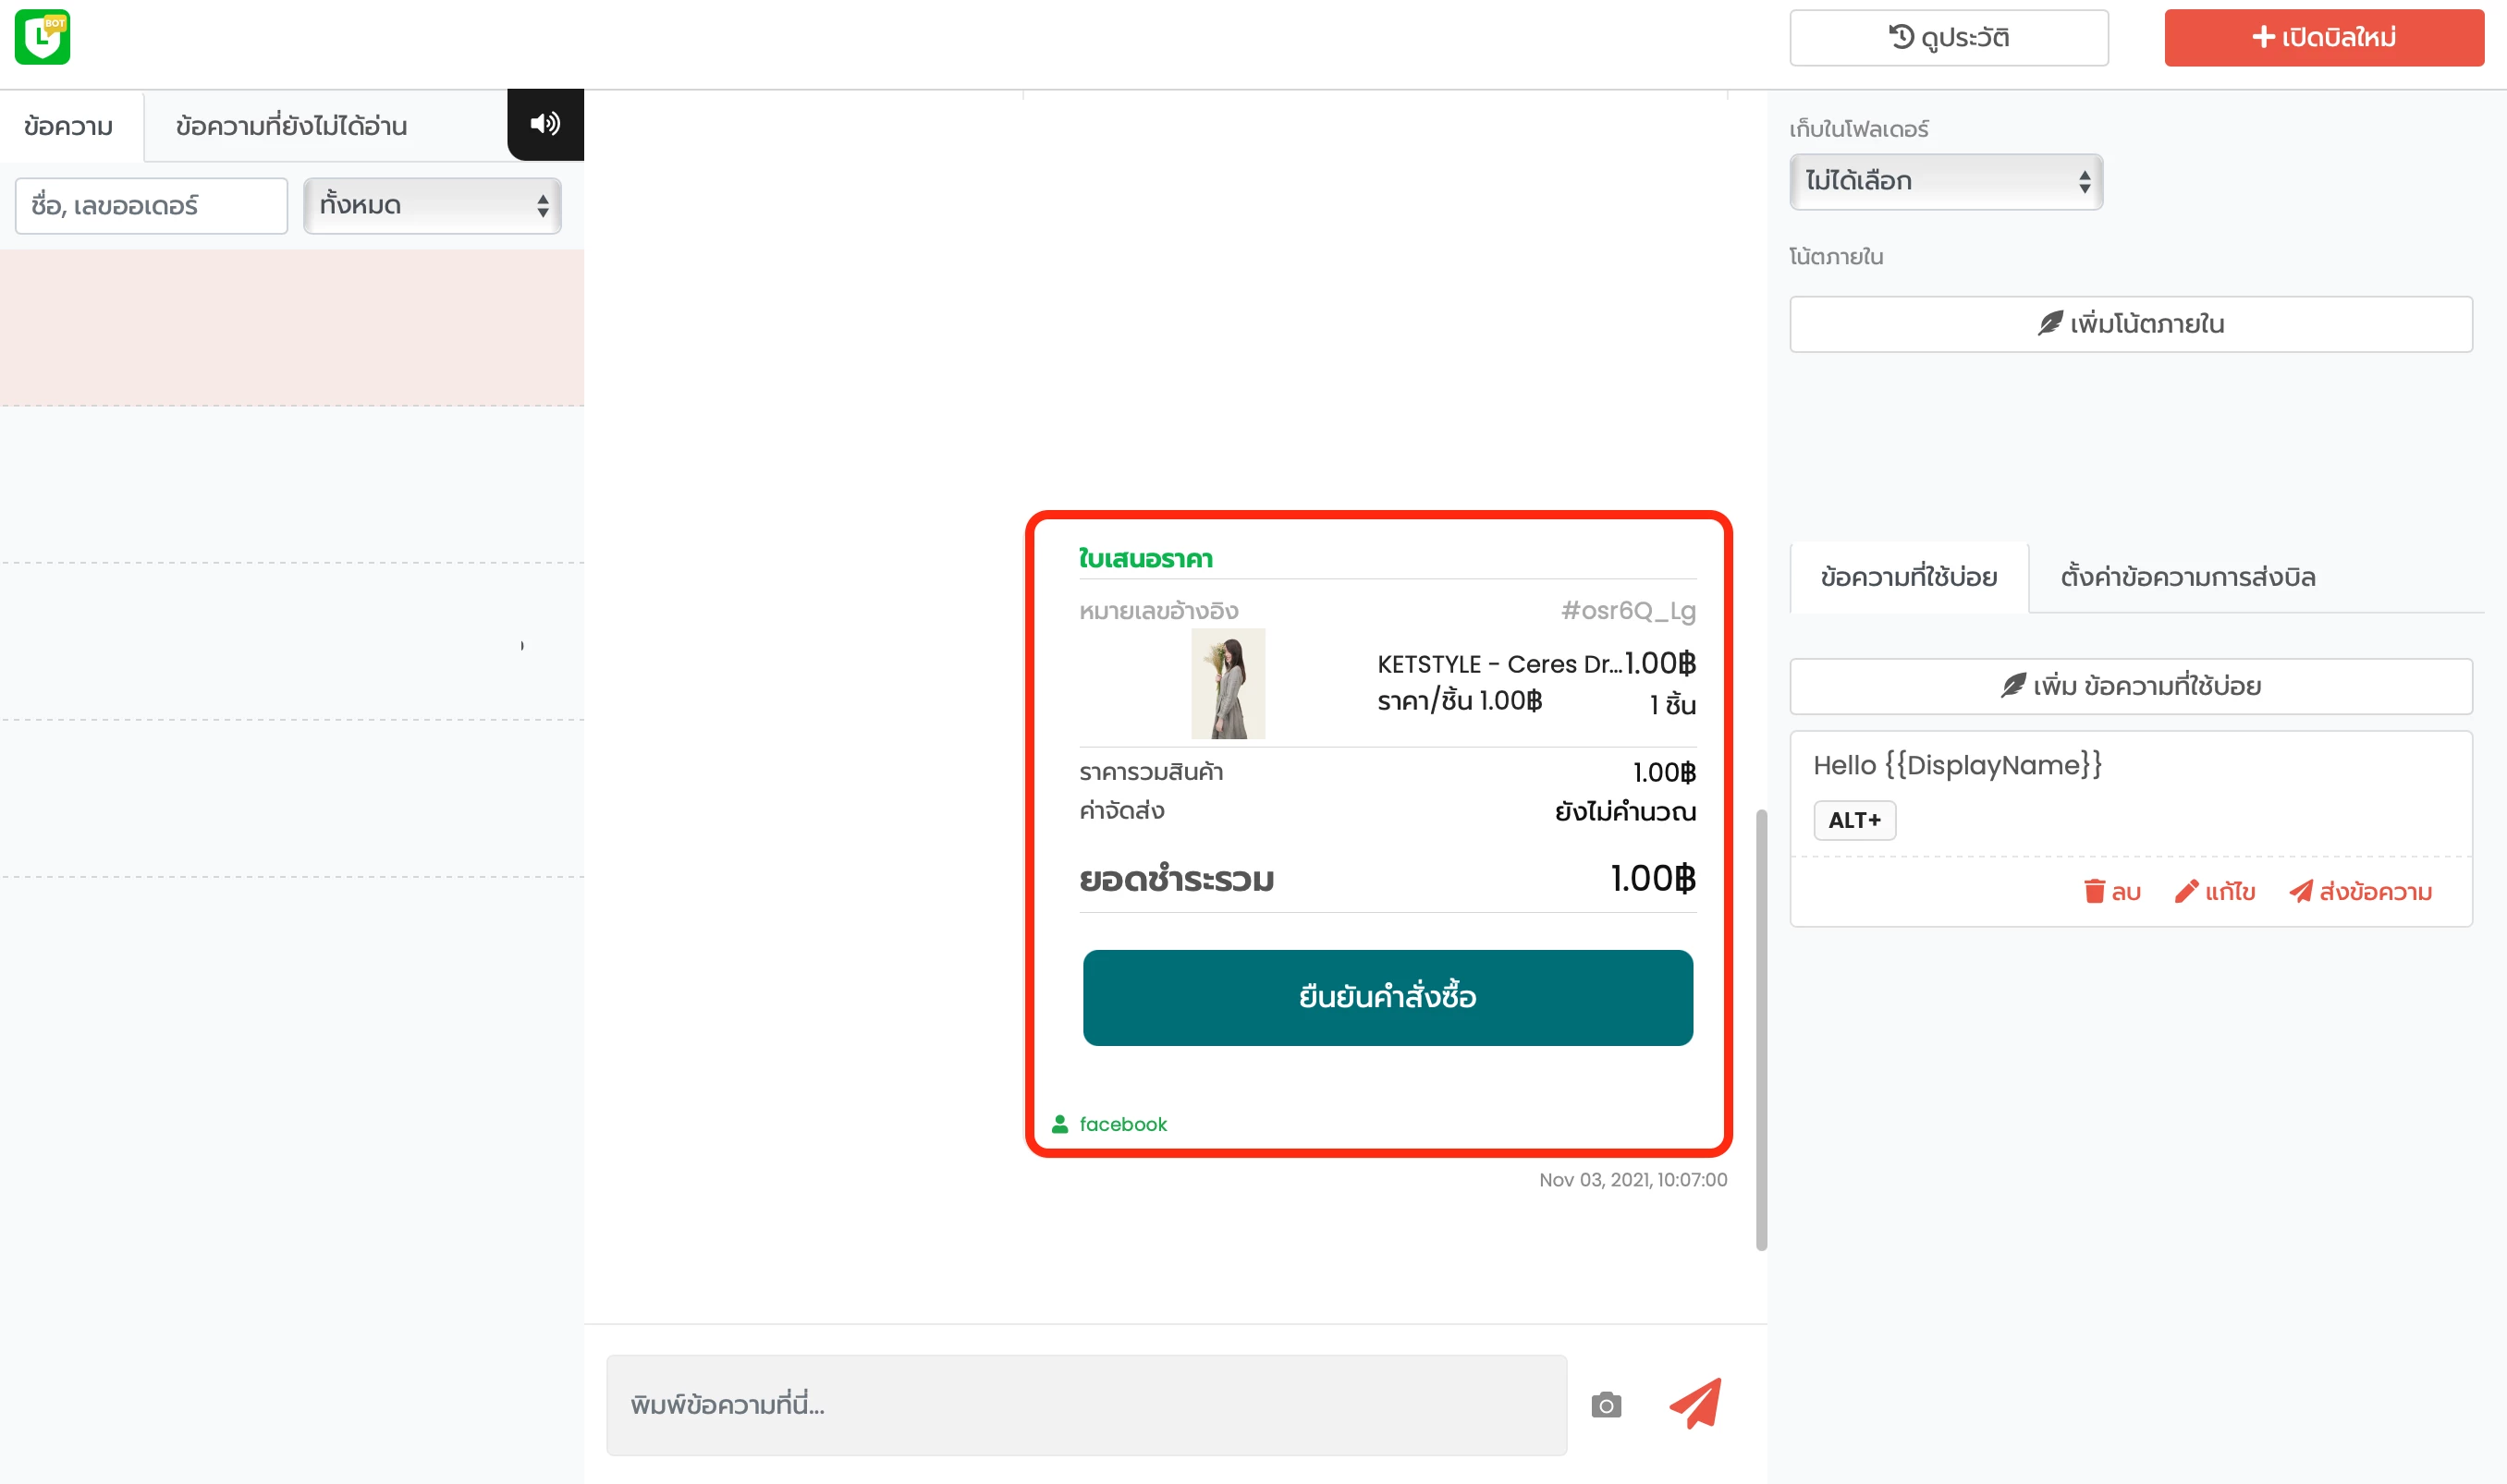The width and height of the screenshot is (2507, 1484).
Task: Switch to the ข้อความที่ยังไม่ได้อ่าน tab
Action: pyautogui.click(x=291, y=126)
